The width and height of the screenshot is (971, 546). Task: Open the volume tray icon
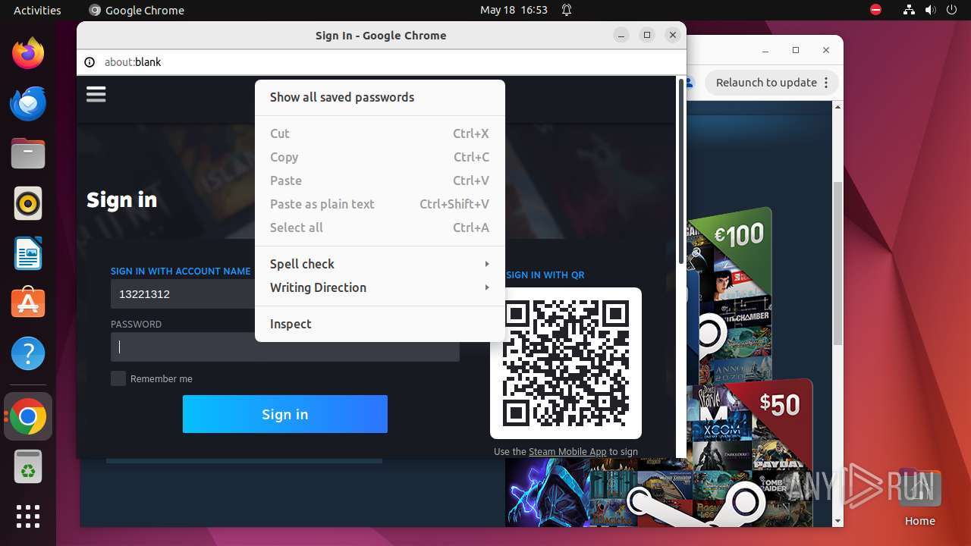coord(930,10)
